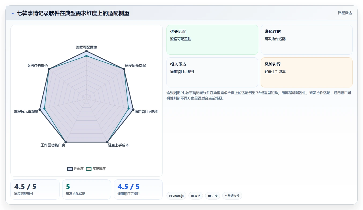Click the 轻量上手成本 radar data point
This screenshot has height=210, width=363.
click(x=107, y=142)
